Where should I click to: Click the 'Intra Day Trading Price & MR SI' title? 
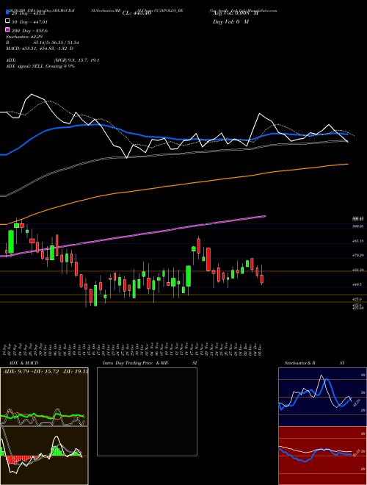point(150,363)
